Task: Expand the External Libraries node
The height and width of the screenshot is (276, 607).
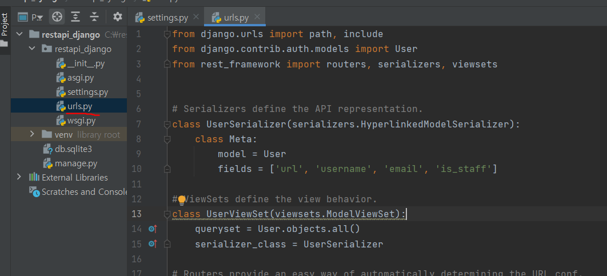Action: pyautogui.click(x=19, y=177)
